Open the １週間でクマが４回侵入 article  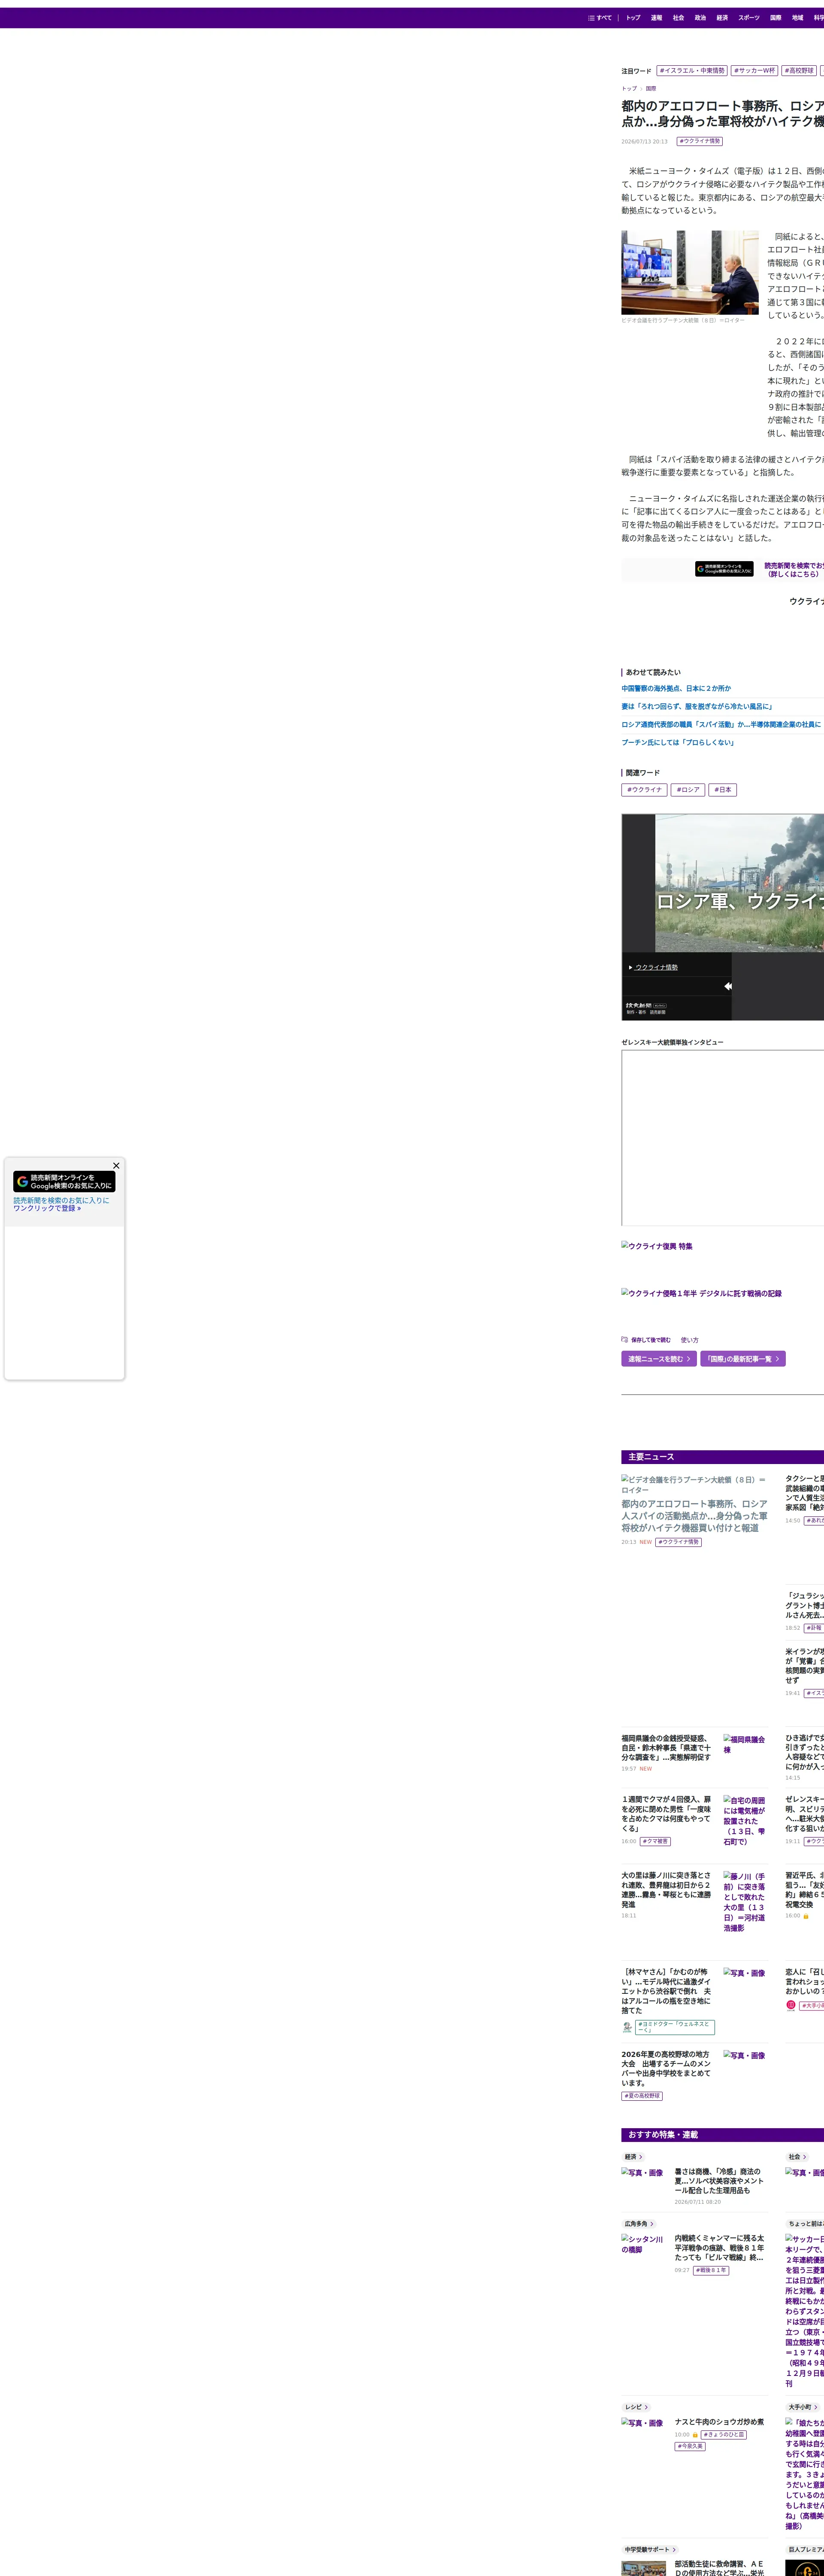(667, 1814)
